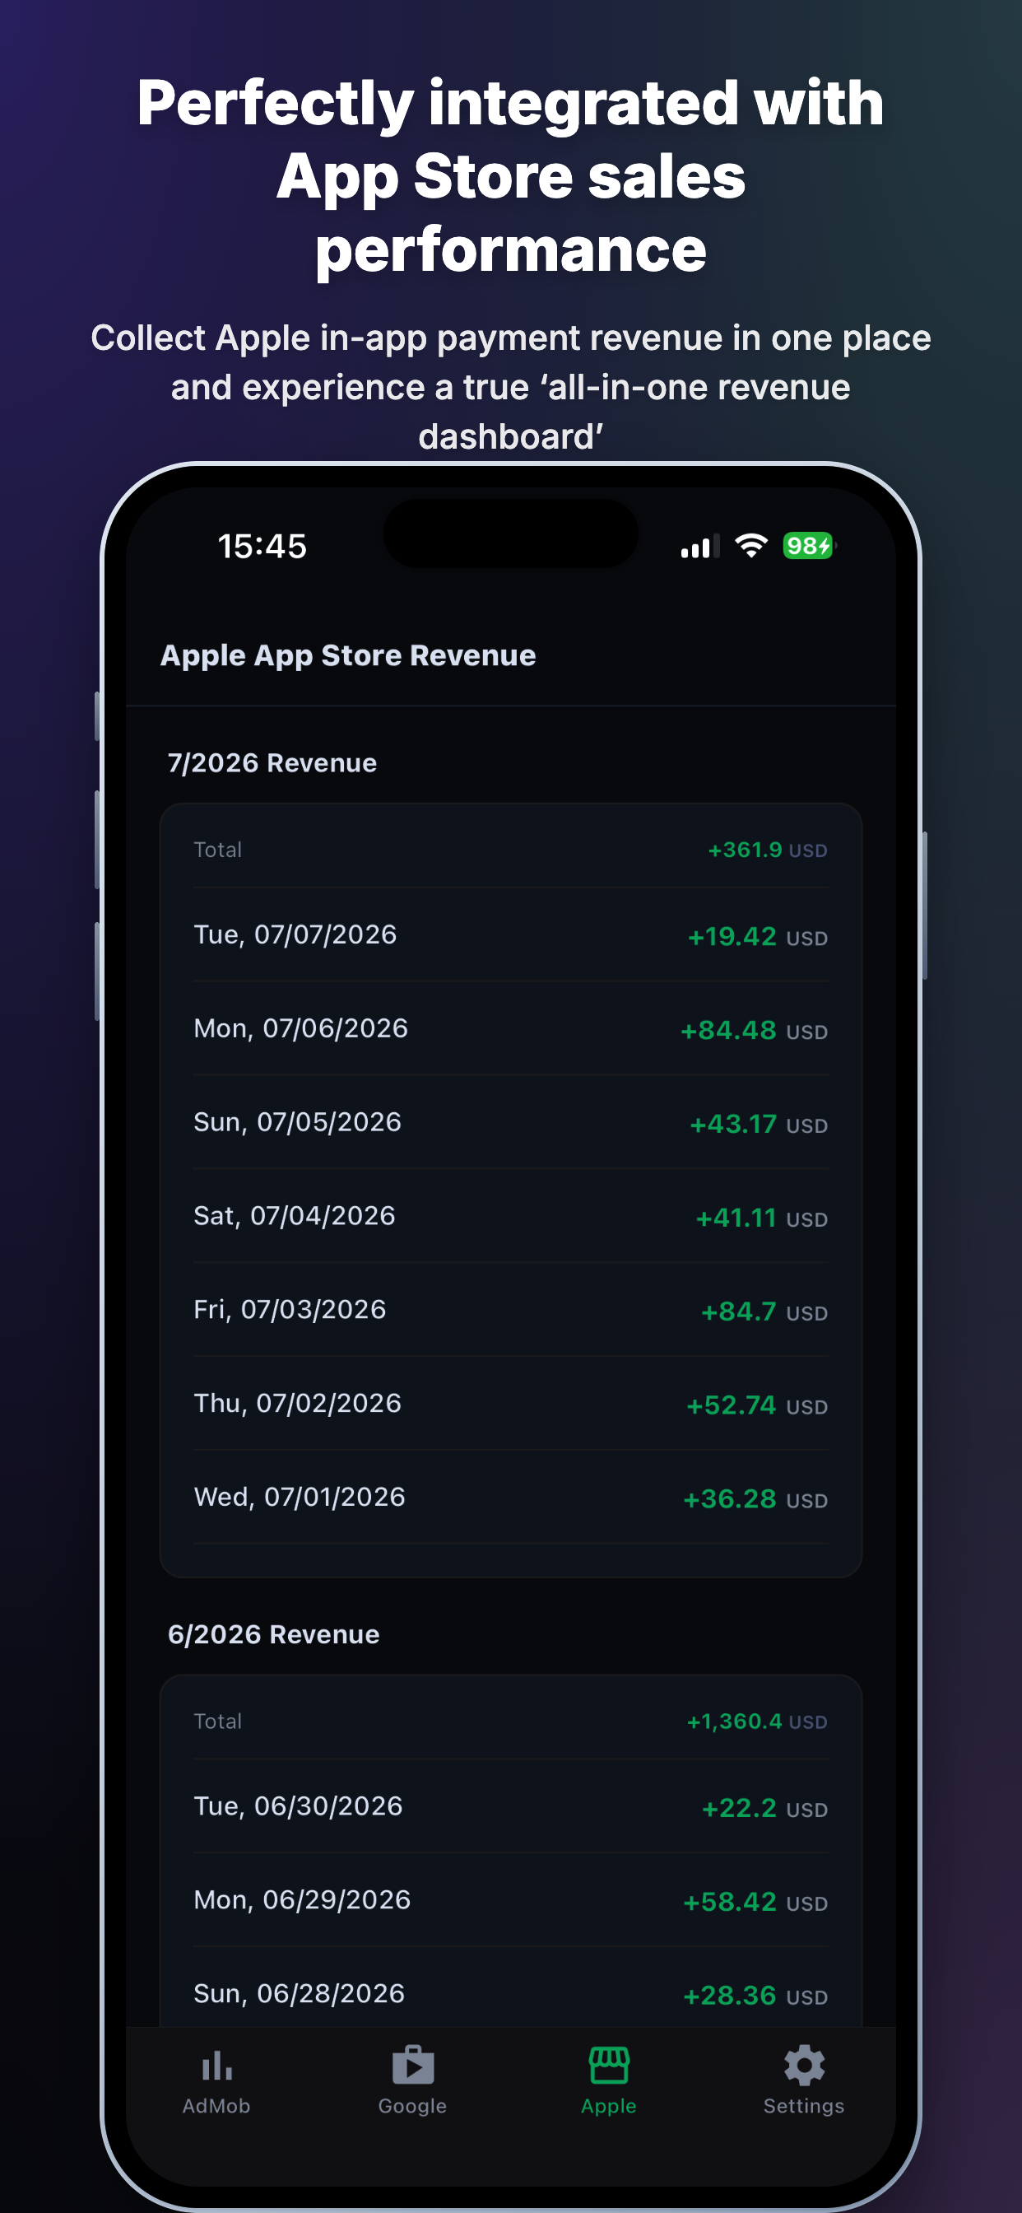
Task: Switch to the AdMob tab label
Action: click(216, 2106)
